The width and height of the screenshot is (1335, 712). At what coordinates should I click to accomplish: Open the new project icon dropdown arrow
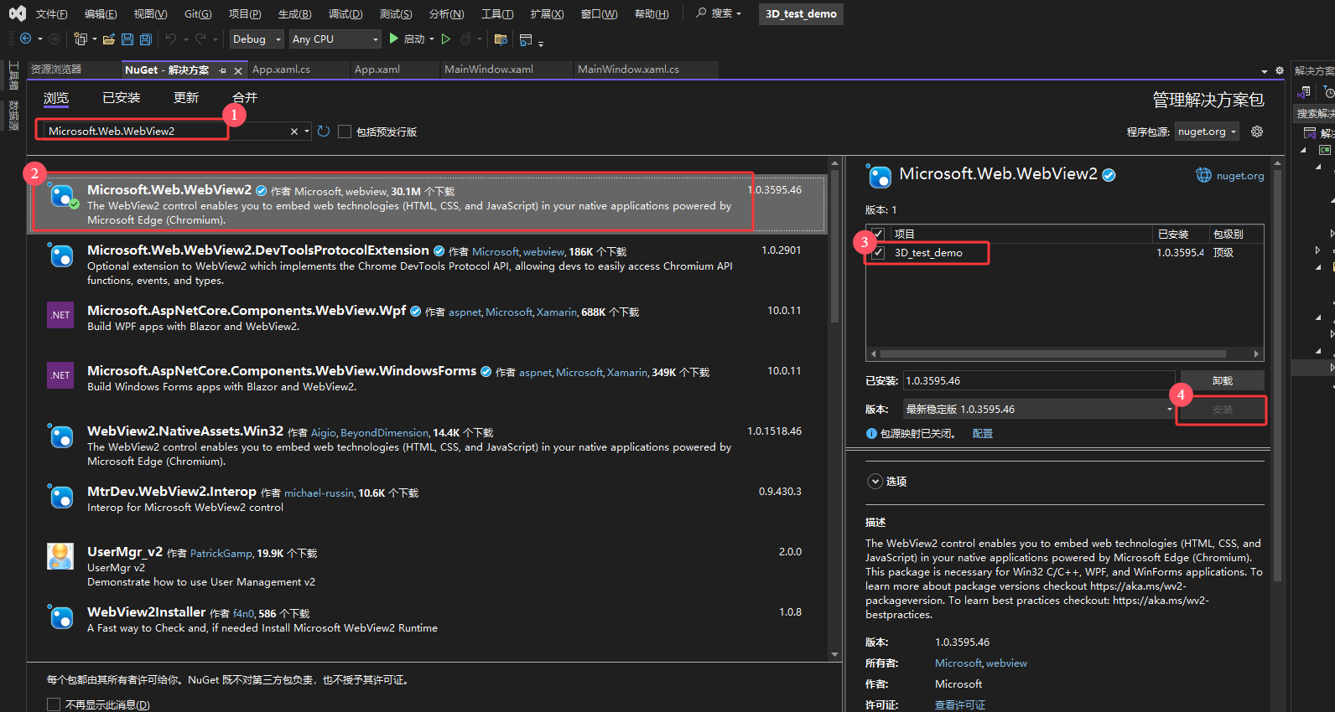(x=94, y=39)
